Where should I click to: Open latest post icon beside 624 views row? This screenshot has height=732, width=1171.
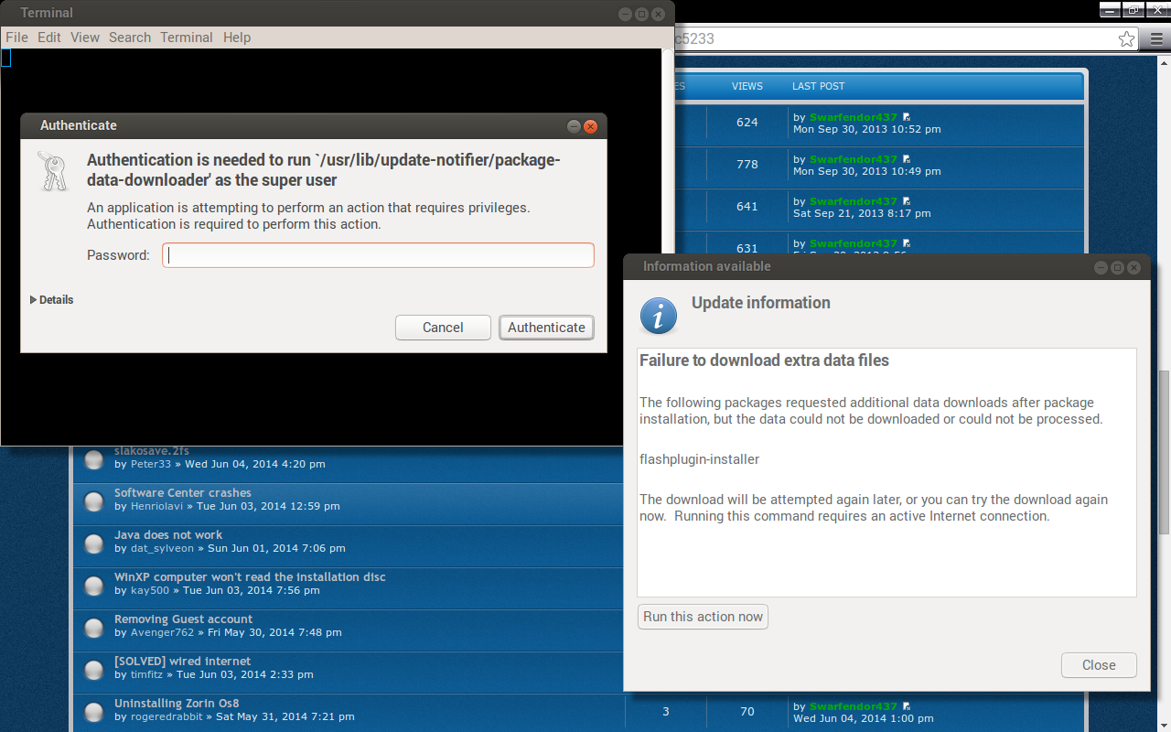[x=907, y=117]
